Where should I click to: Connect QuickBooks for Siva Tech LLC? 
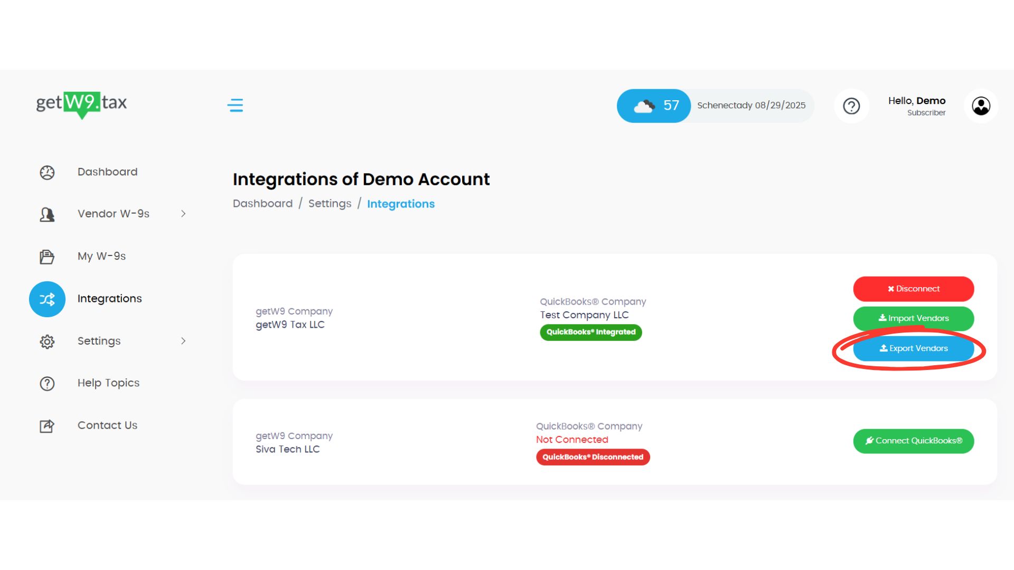(x=914, y=441)
